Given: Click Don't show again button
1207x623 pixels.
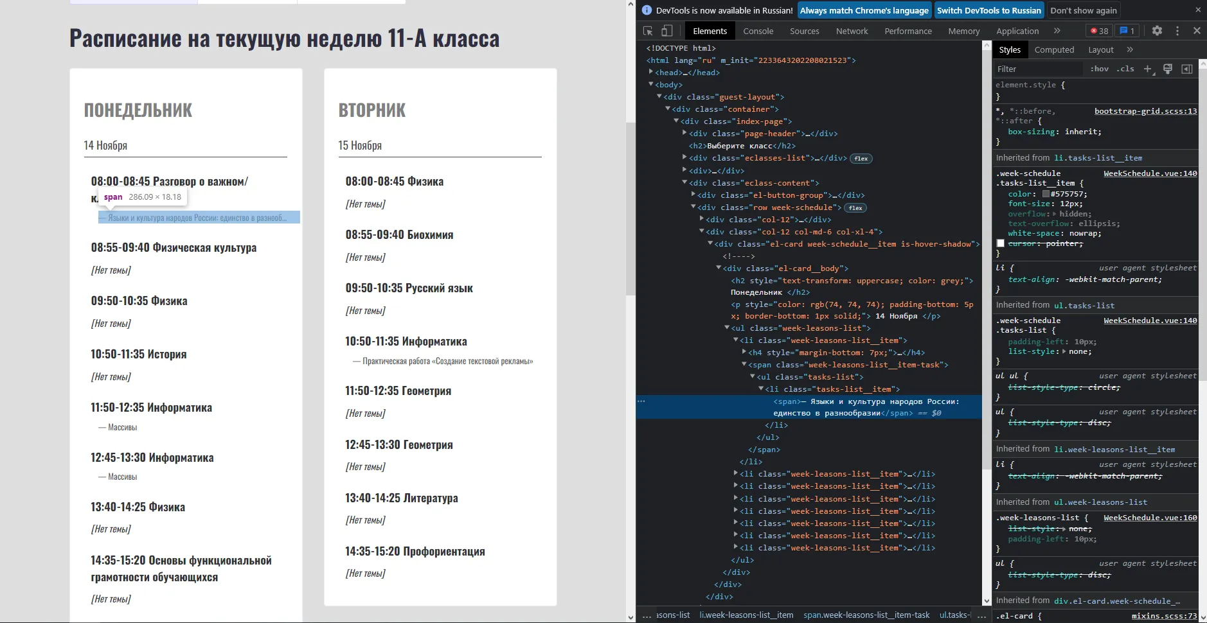Looking at the screenshot, I should point(1084,10).
